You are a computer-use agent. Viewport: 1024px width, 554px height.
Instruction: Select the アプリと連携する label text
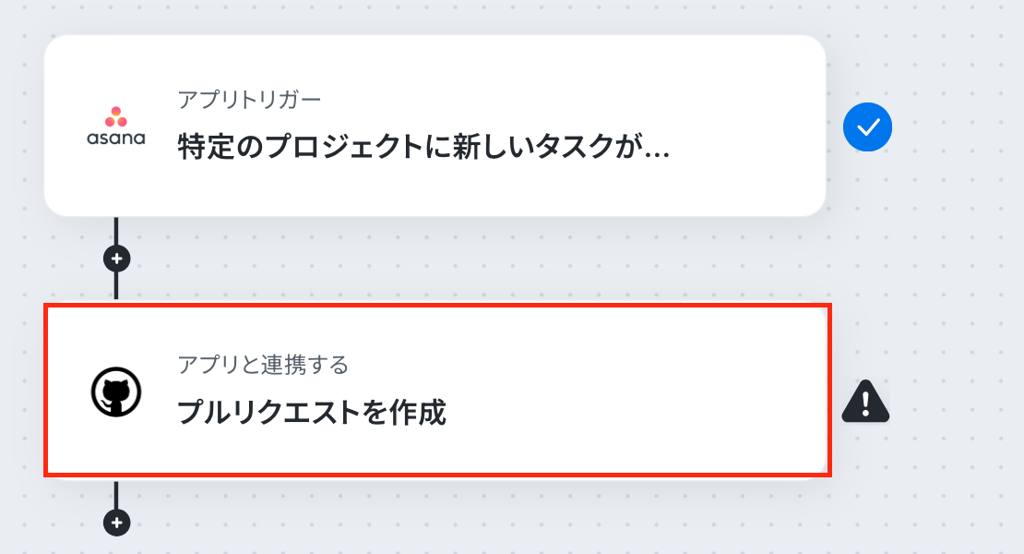(x=263, y=364)
